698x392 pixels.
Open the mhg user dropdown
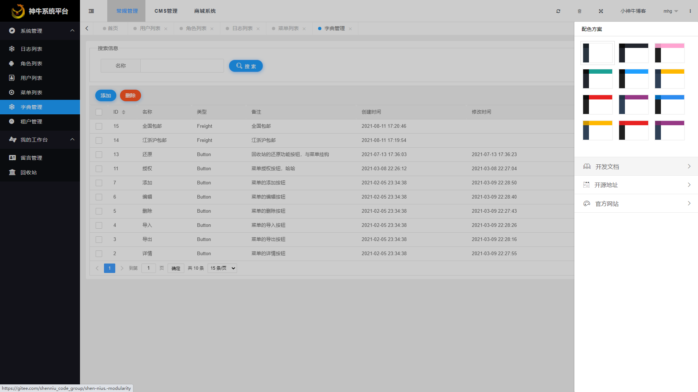(670, 11)
